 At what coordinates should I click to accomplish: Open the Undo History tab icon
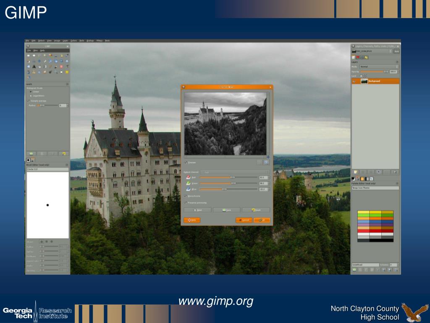366,57
